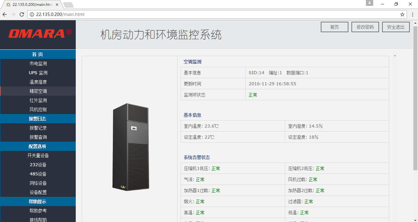Click the 修改密码 button

click(x=365, y=27)
